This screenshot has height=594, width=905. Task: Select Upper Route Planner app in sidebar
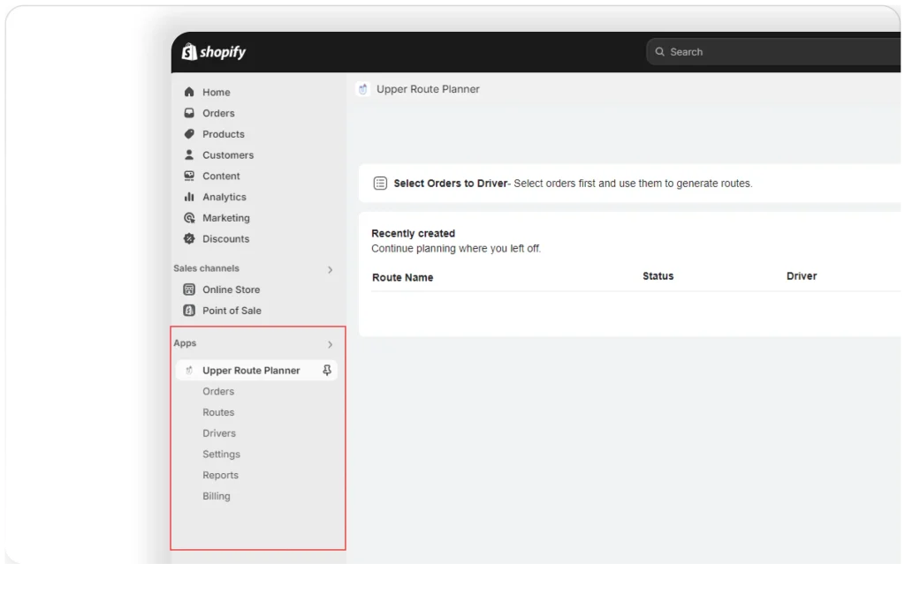coord(257,371)
